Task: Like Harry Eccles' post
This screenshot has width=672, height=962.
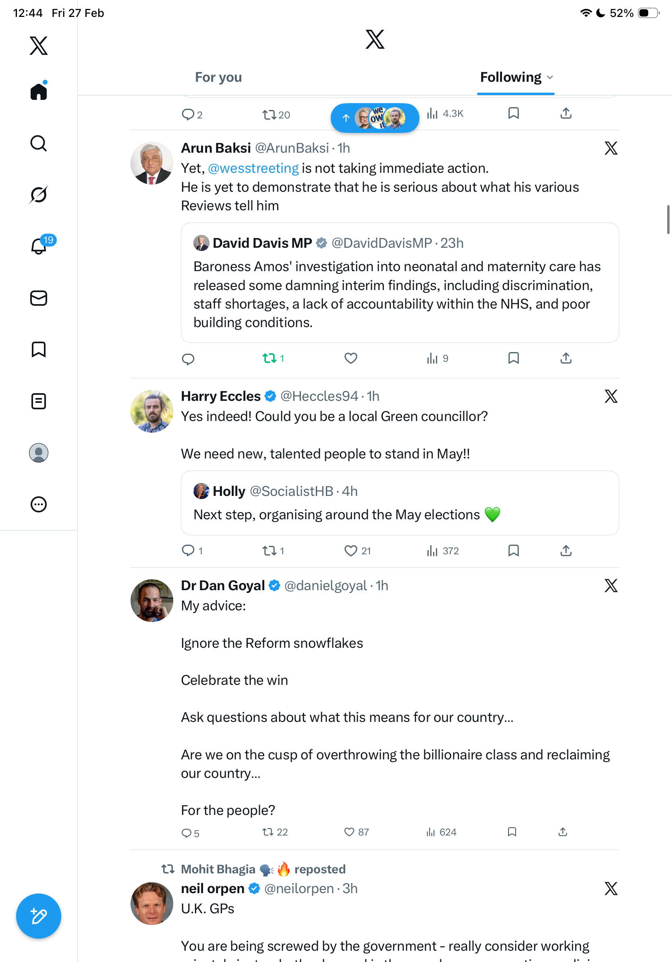Action: pos(351,550)
